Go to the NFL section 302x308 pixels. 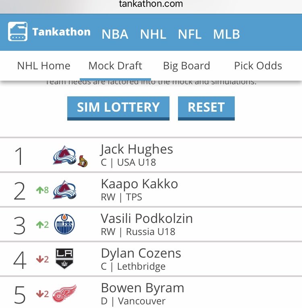point(190,34)
